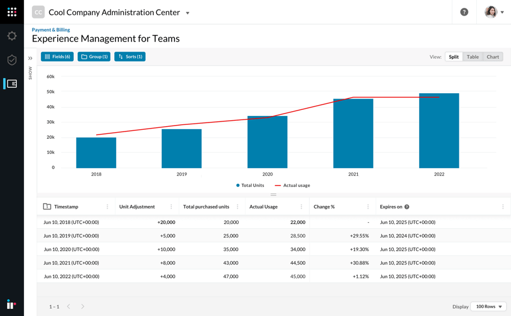Expand the Cool Company Administration Center dropdown

188,13
